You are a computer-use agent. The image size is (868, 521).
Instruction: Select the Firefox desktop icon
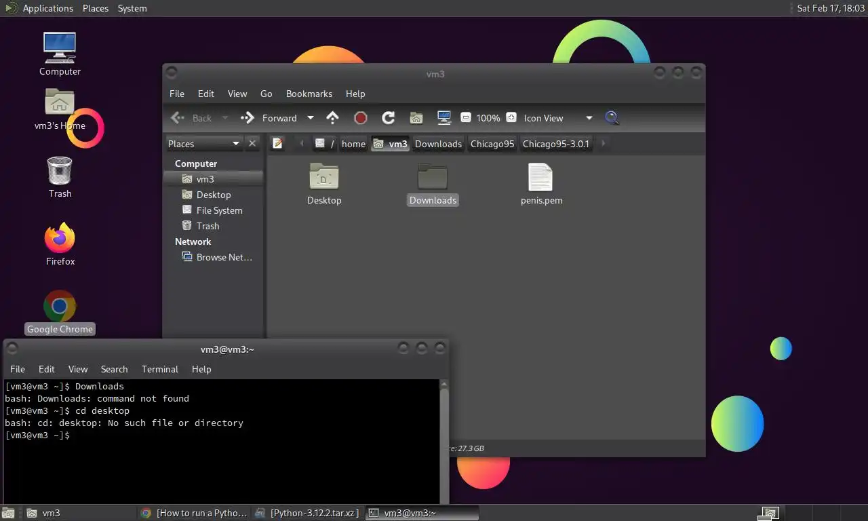60,244
